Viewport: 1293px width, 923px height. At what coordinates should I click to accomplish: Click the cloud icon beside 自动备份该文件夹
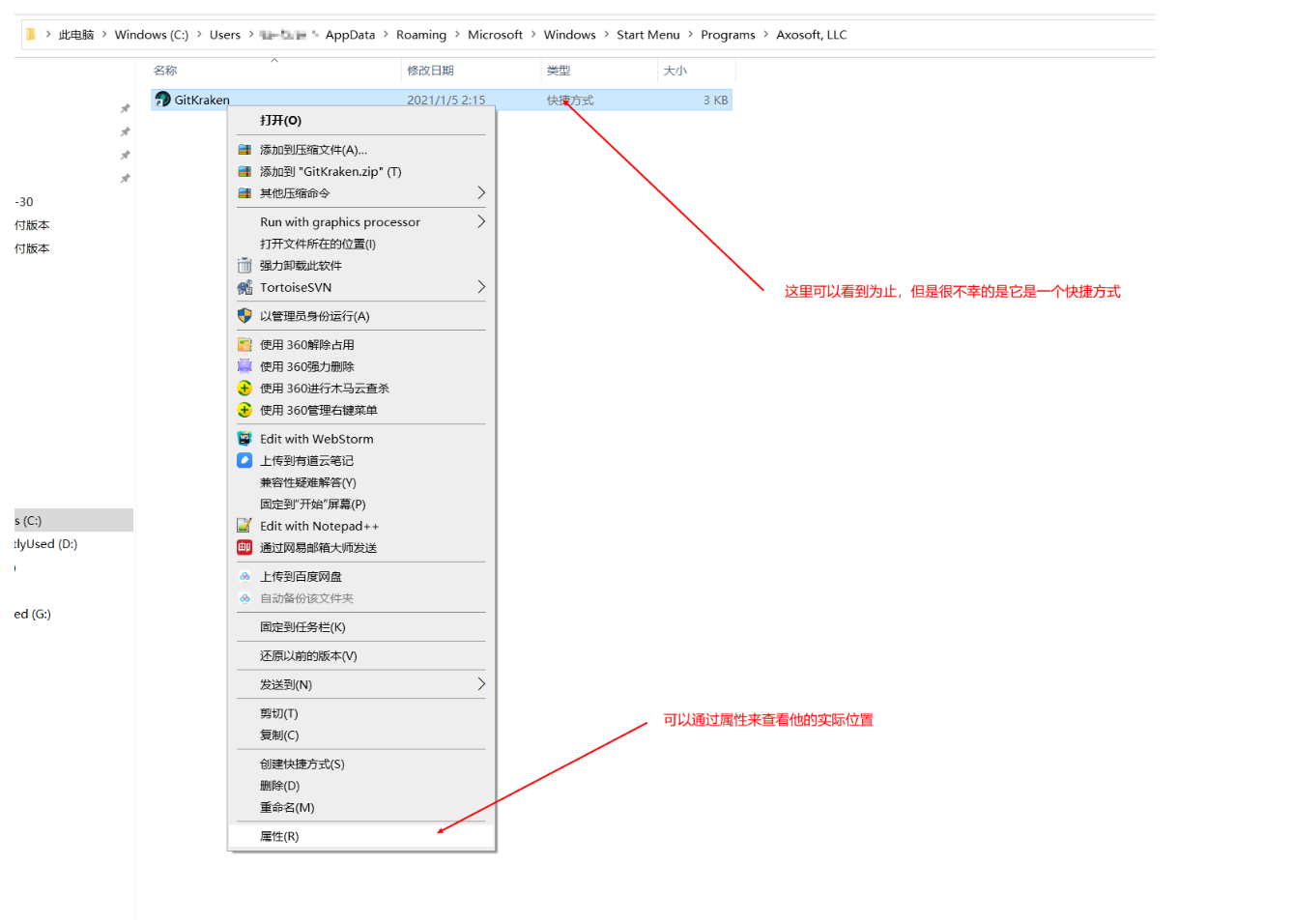point(244,598)
